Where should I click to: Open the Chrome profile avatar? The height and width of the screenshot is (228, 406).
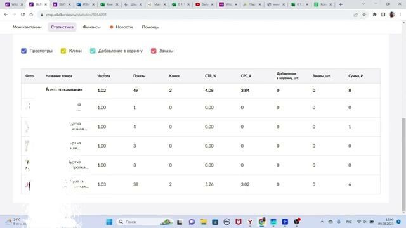392,15
